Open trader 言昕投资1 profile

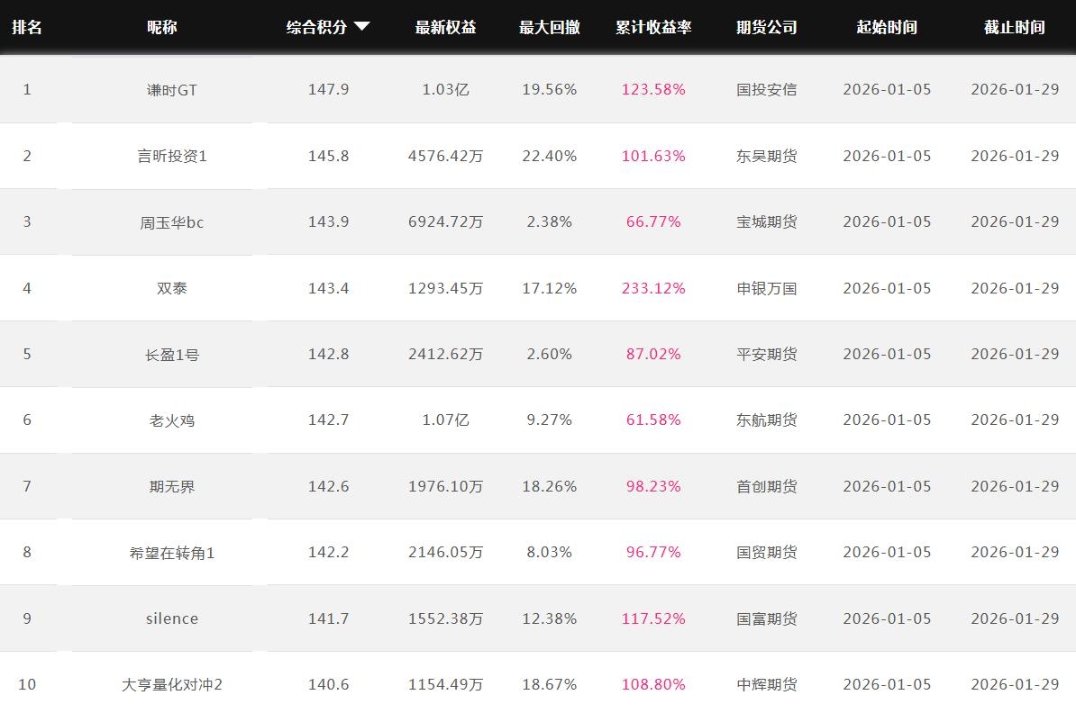point(171,156)
